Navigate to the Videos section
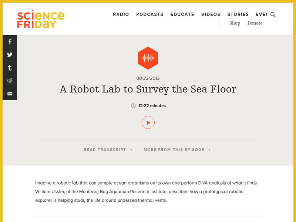Image resolution: width=296 pixels, height=222 pixels. (211, 14)
